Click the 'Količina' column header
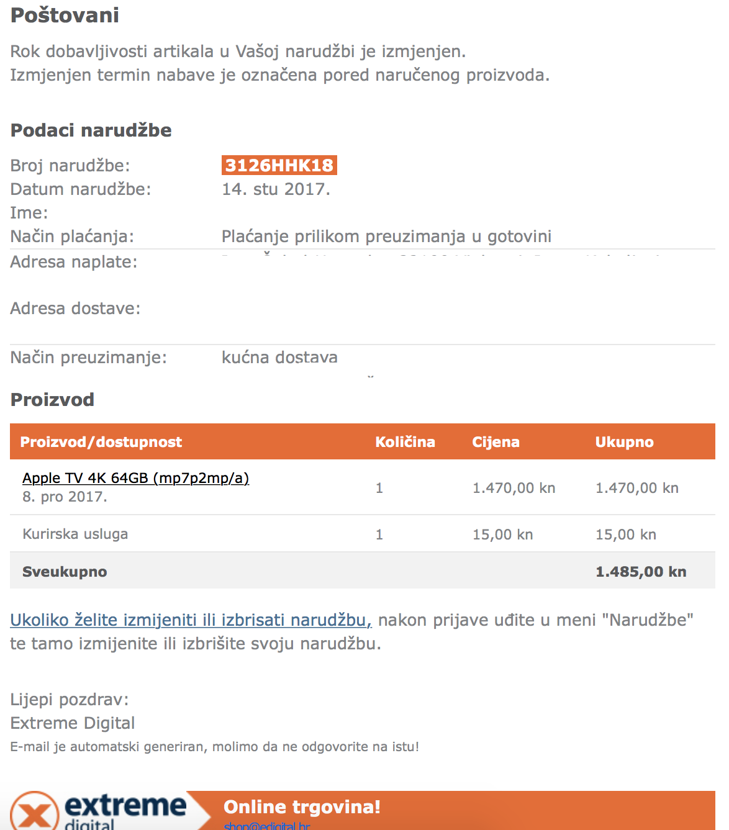The height and width of the screenshot is (830, 729). 405,442
